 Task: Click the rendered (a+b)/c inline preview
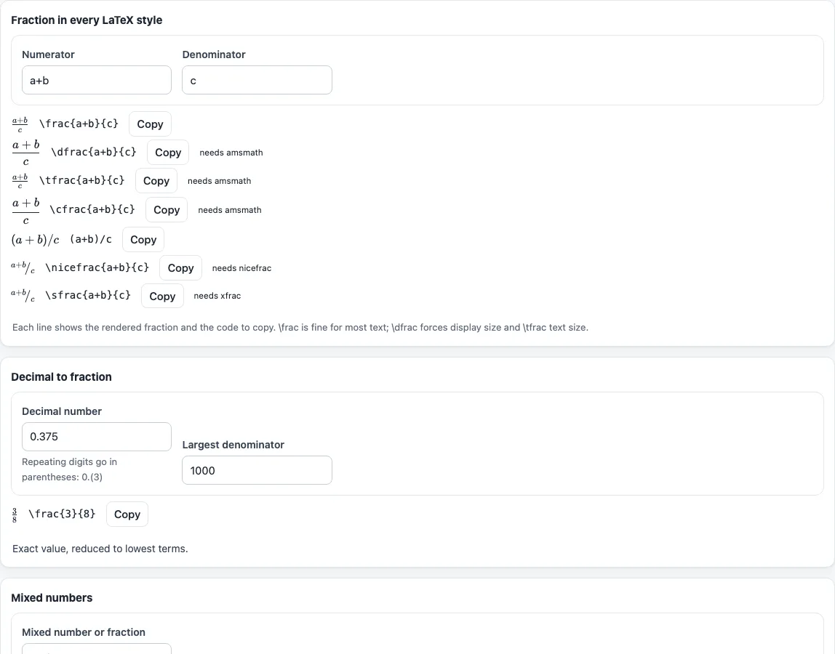click(x=35, y=240)
